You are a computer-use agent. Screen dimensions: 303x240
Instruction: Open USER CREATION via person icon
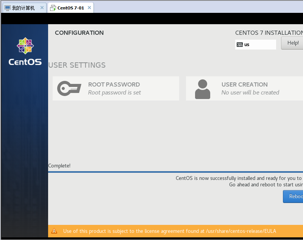203,89
